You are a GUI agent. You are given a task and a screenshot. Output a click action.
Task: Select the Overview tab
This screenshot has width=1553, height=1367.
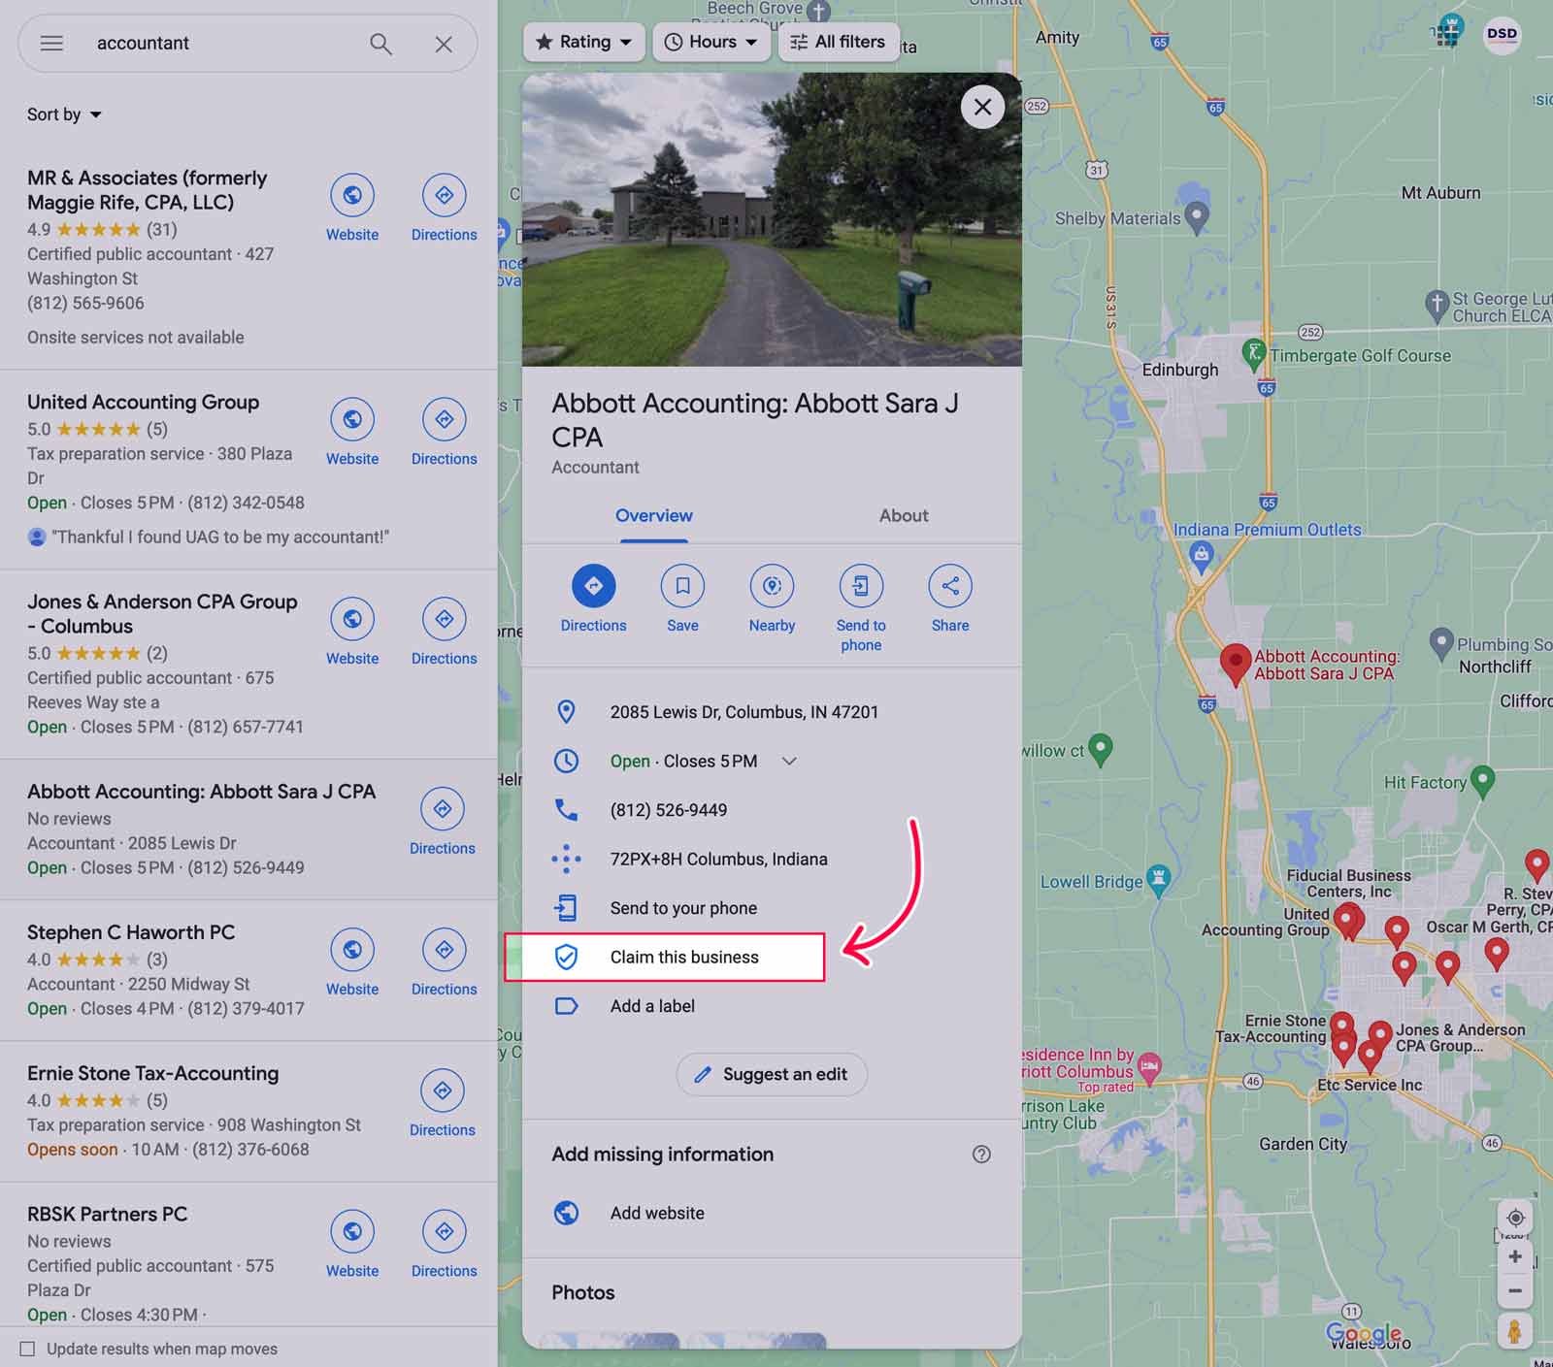[x=653, y=515]
